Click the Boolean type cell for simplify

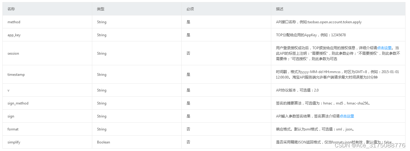(103, 142)
